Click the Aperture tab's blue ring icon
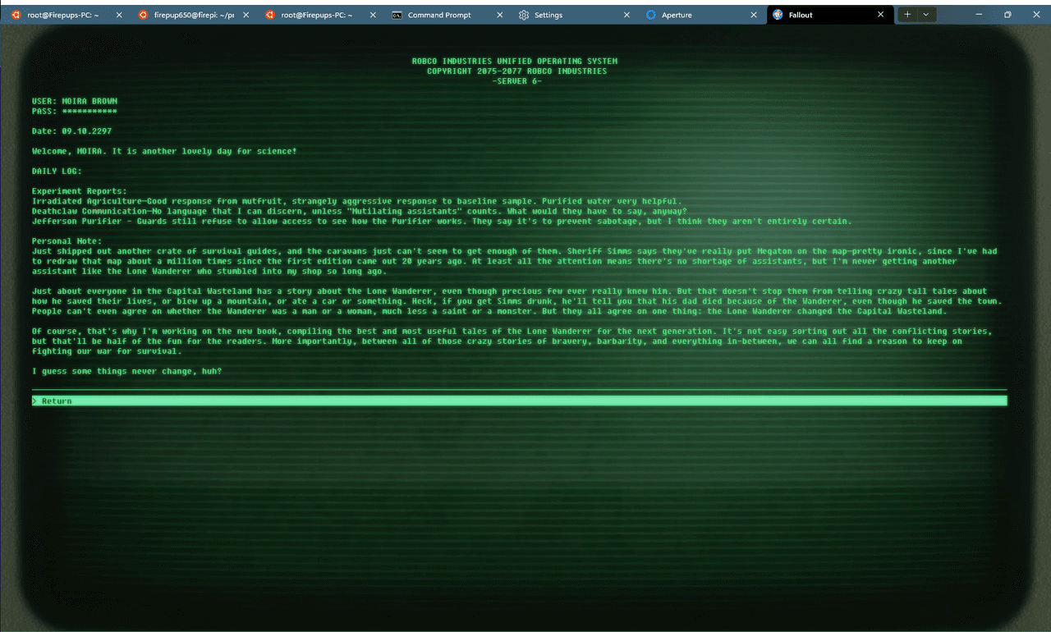The height and width of the screenshot is (632, 1051). pos(651,15)
